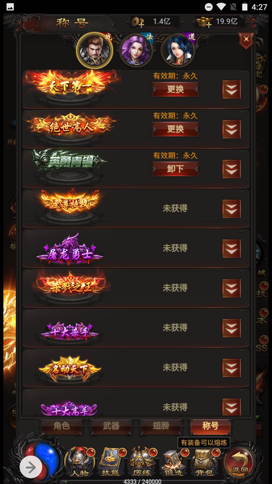Select the purple-haired mage portrait

137,51
